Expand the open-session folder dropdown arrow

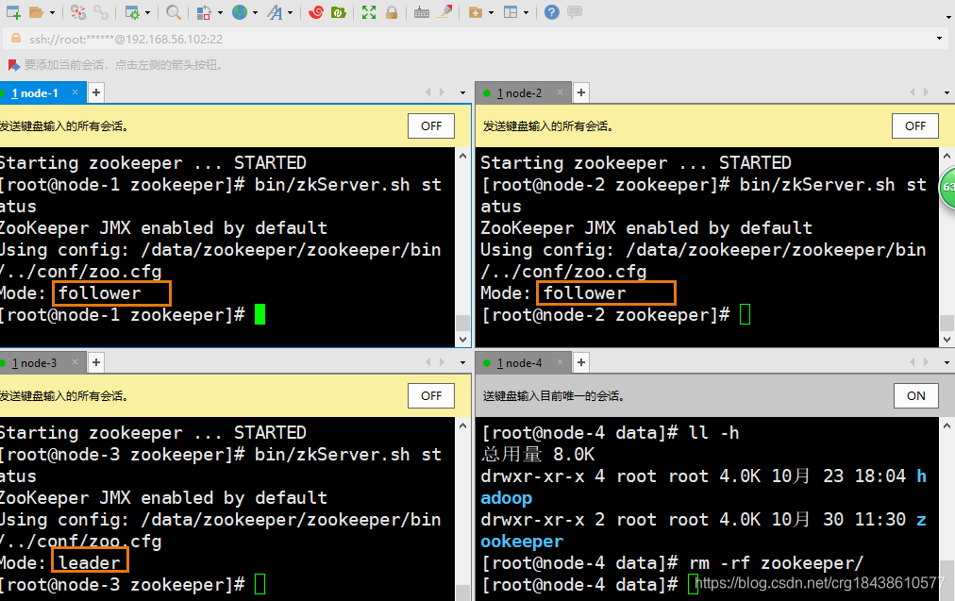(x=53, y=13)
